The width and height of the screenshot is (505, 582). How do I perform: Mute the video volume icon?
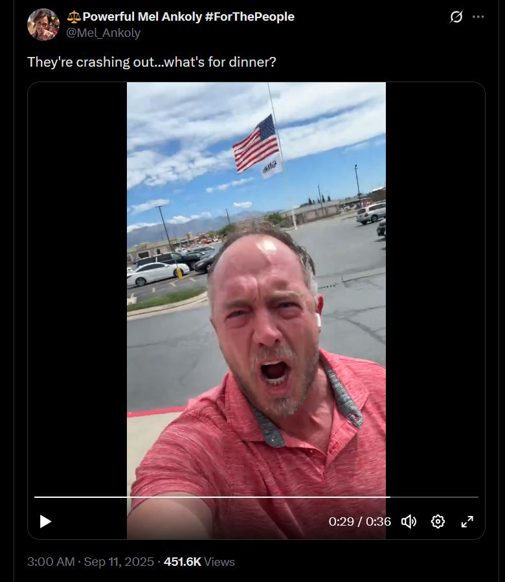[x=409, y=522]
